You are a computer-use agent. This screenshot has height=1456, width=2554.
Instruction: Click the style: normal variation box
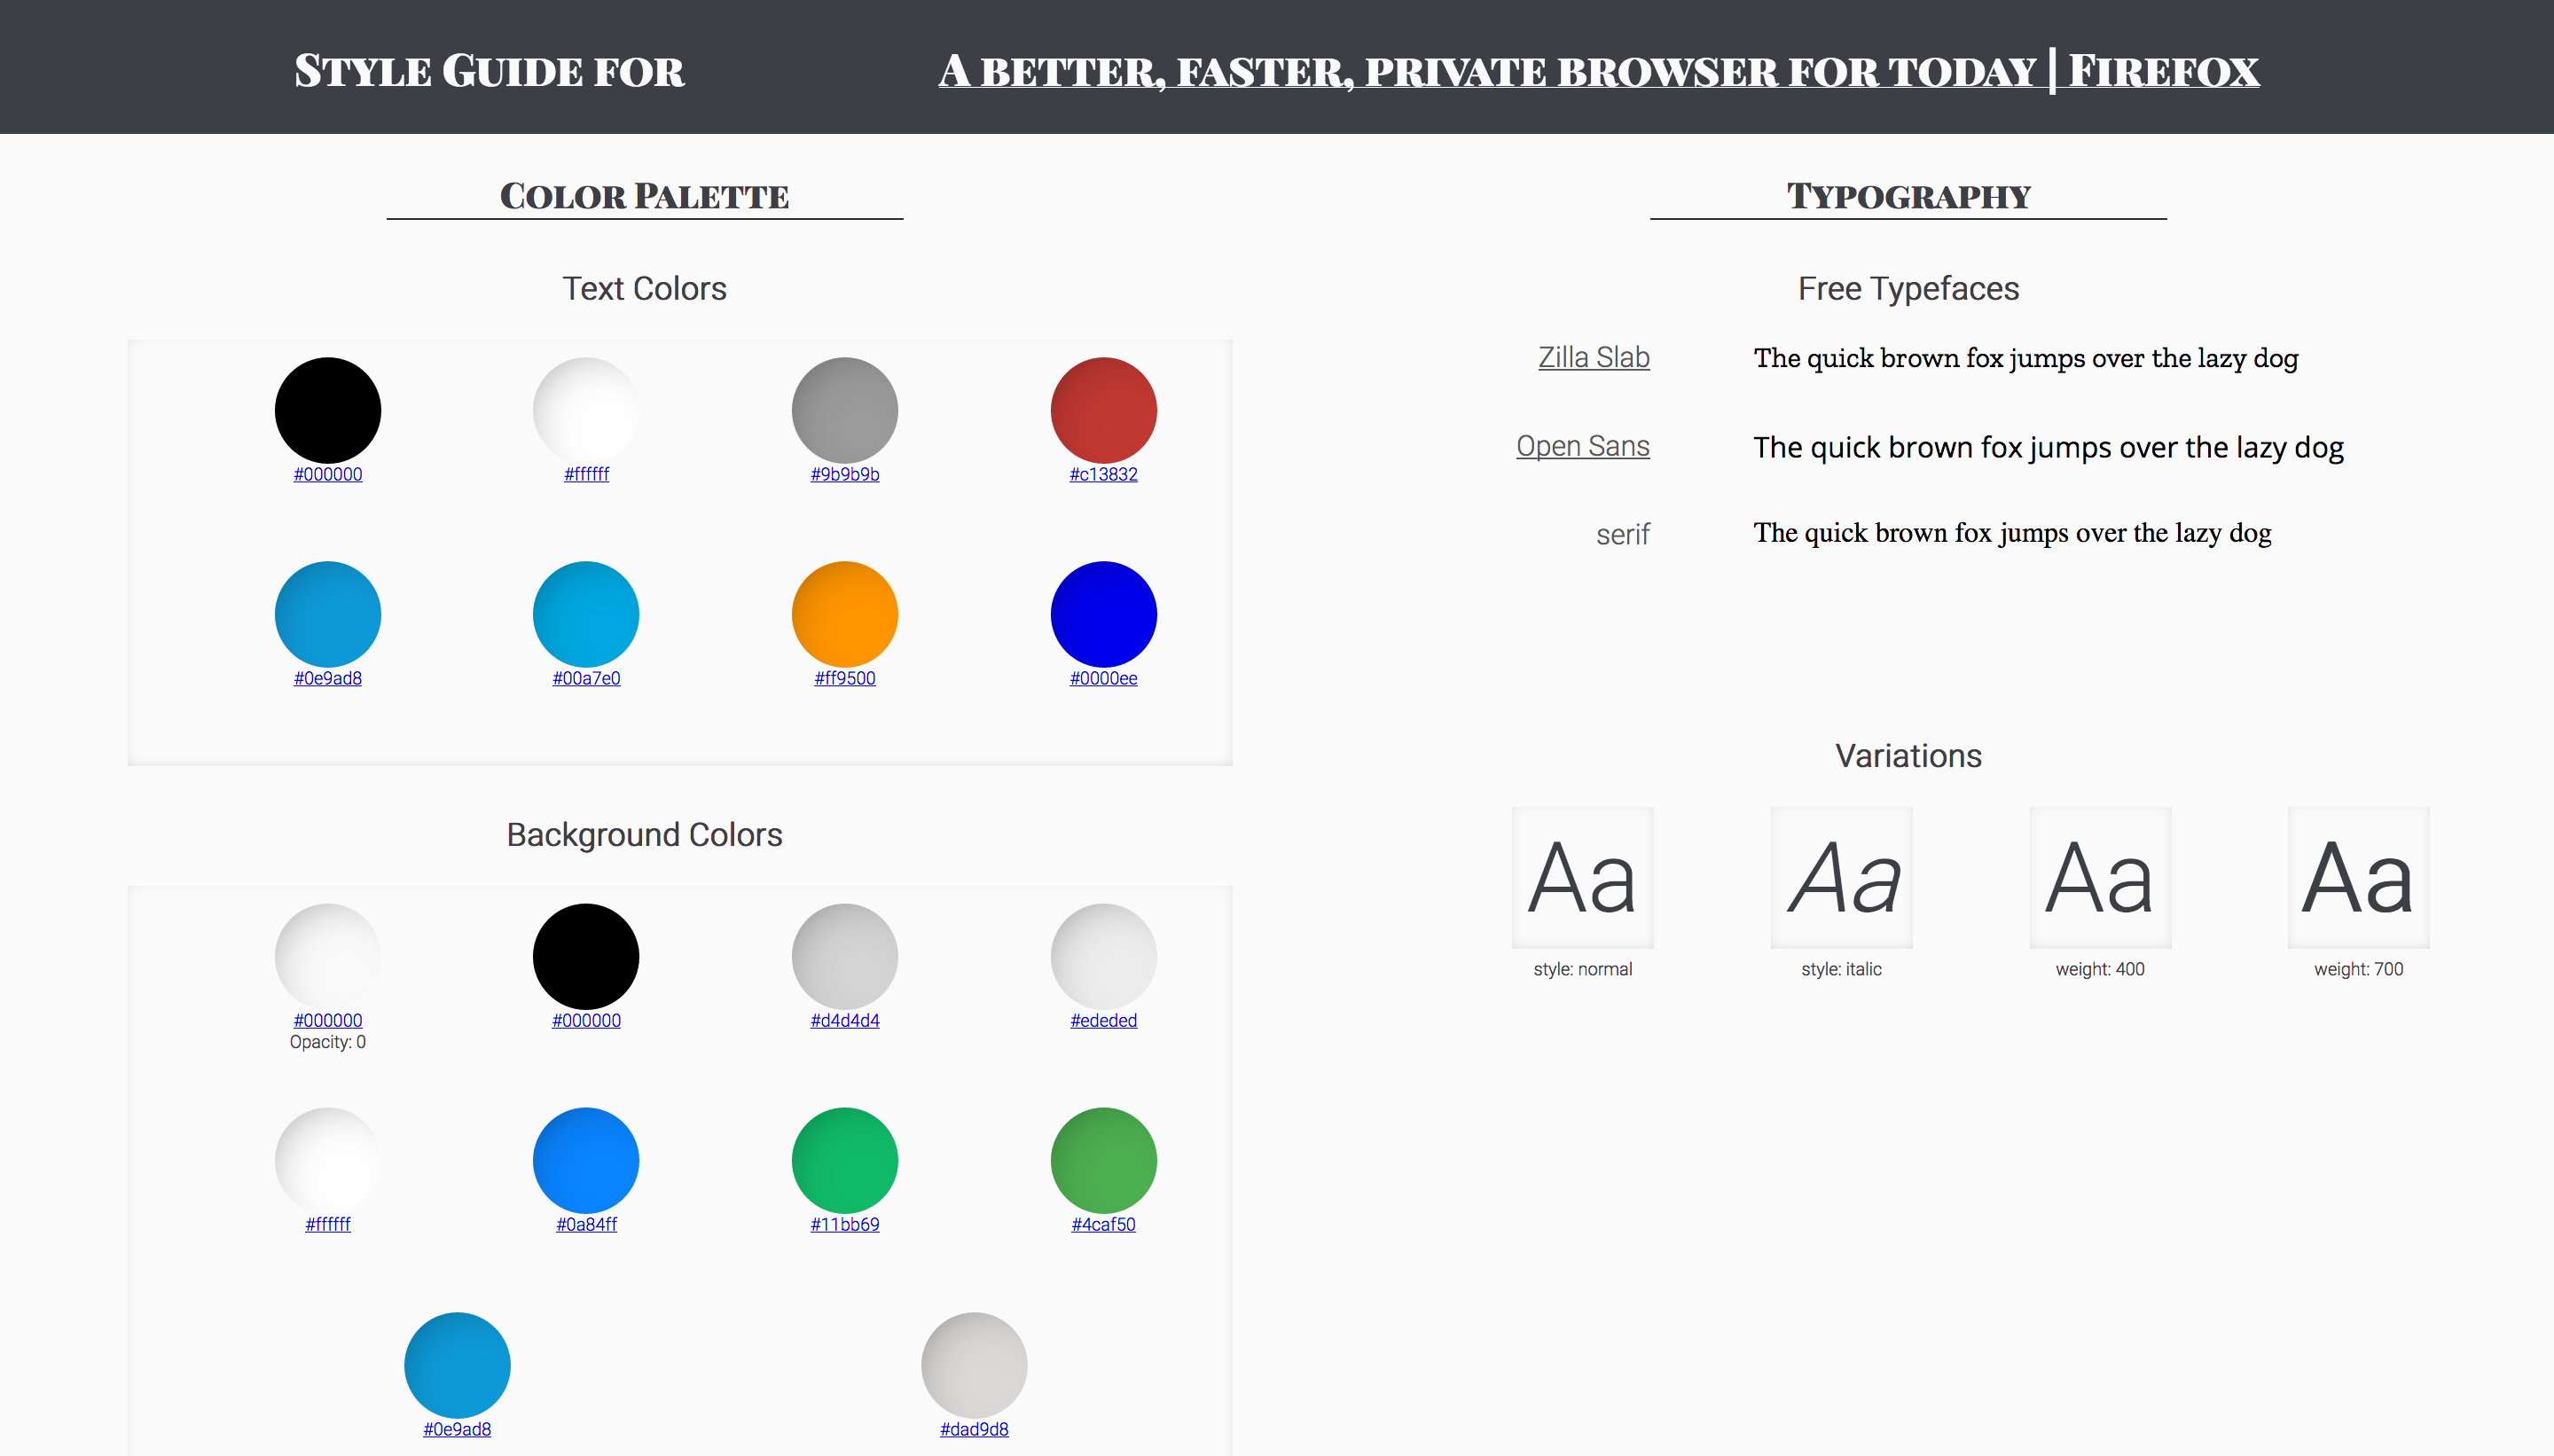point(1579,873)
